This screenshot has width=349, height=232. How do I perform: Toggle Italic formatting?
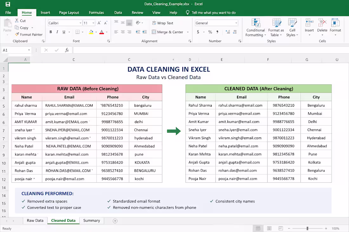(x=57, y=32)
